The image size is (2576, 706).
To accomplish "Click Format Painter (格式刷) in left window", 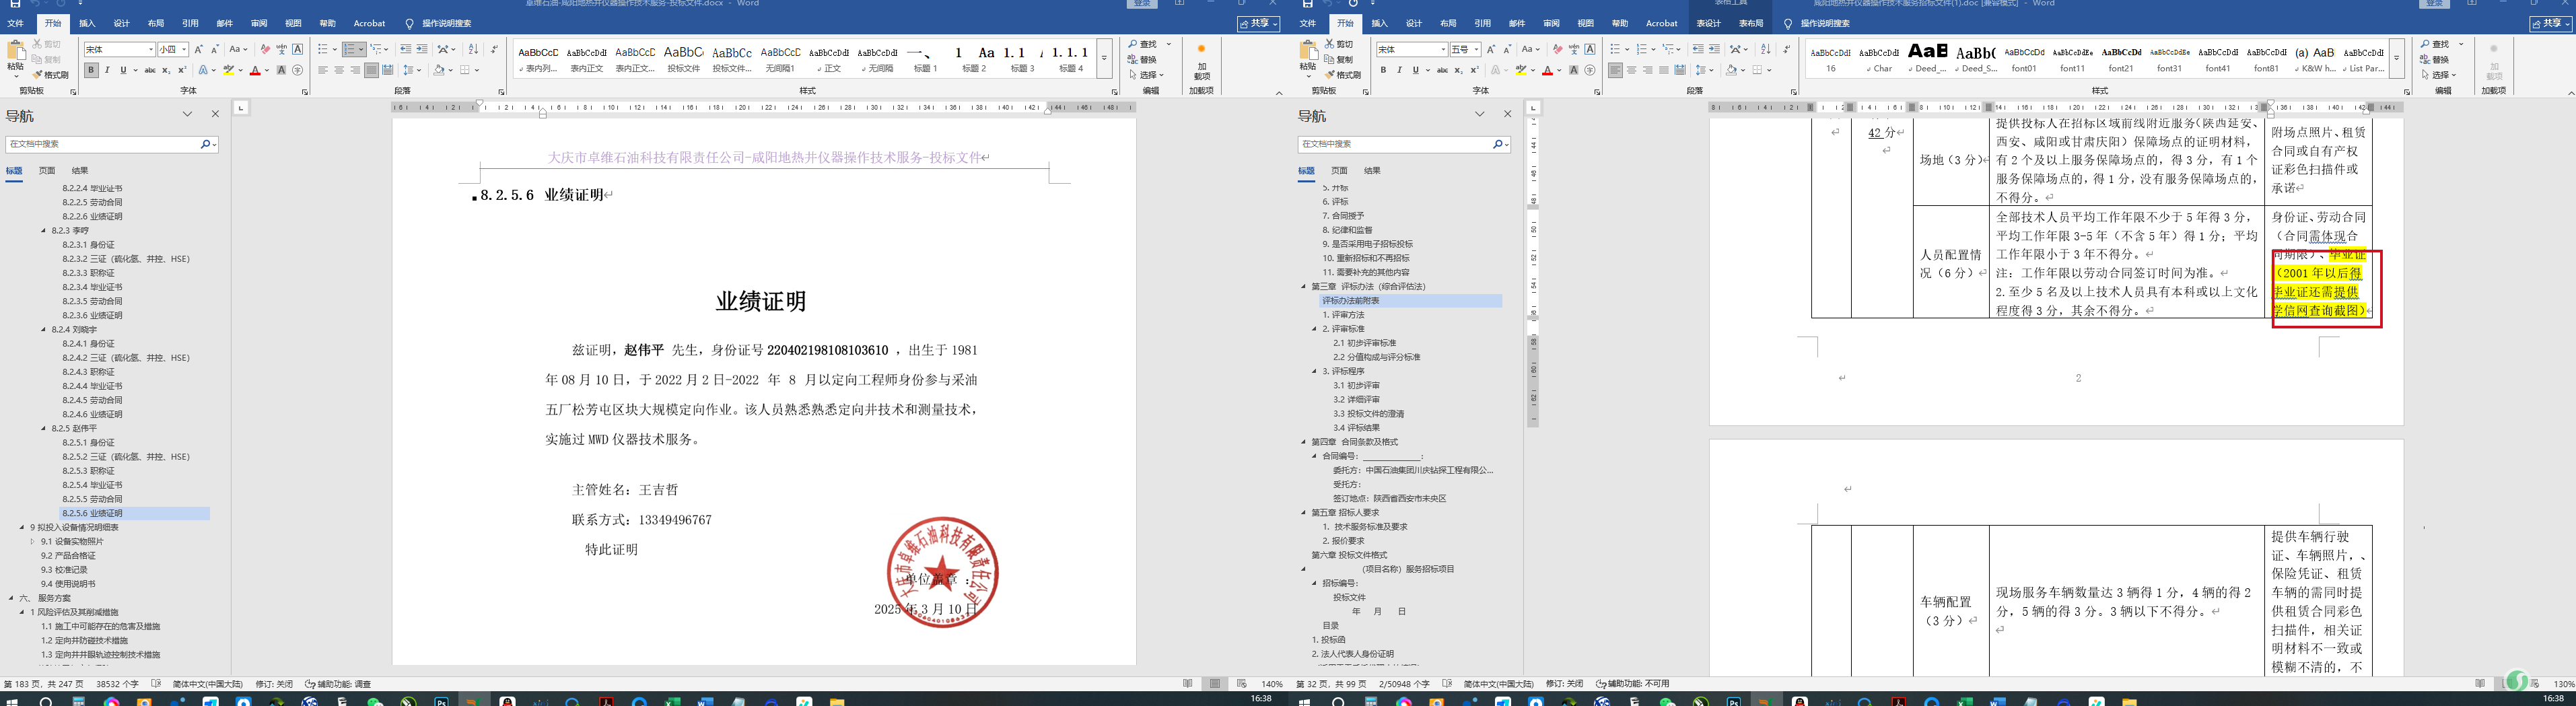I will point(50,75).
